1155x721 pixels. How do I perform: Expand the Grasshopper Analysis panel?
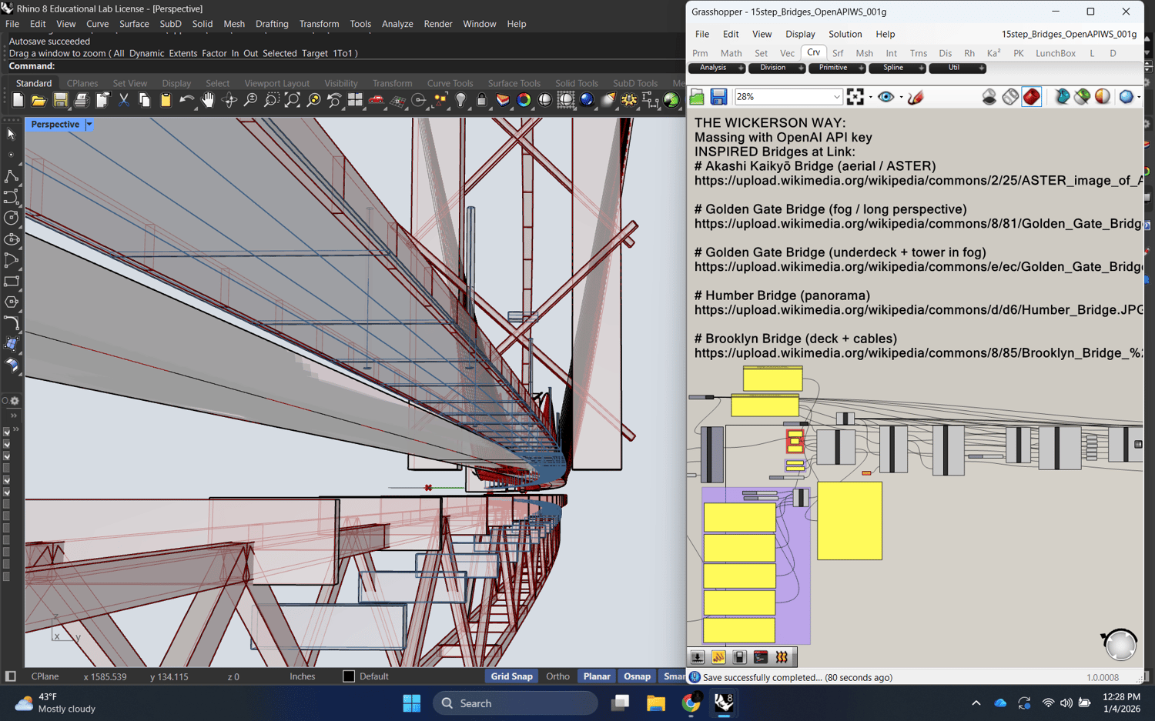(717, 68)
